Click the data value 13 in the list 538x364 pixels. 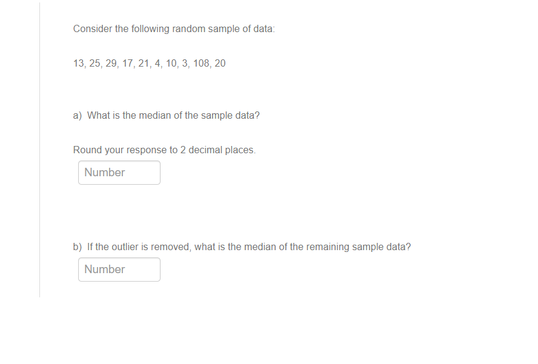[78, 63]
